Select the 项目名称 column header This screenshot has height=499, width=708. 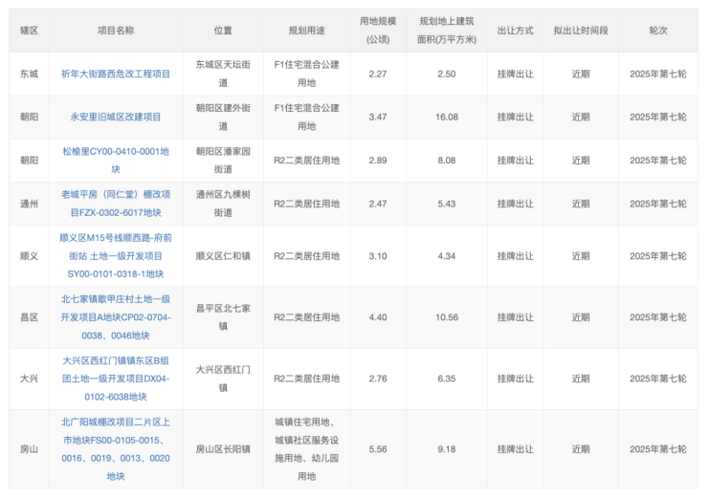116,30
